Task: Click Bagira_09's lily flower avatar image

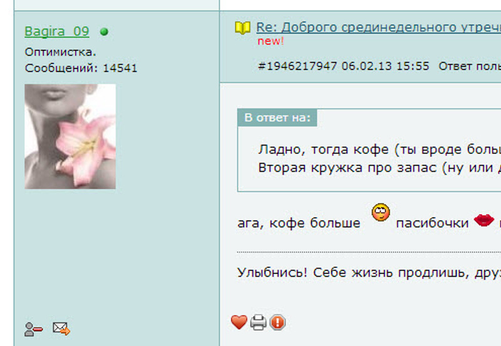Action: (70, 136)
